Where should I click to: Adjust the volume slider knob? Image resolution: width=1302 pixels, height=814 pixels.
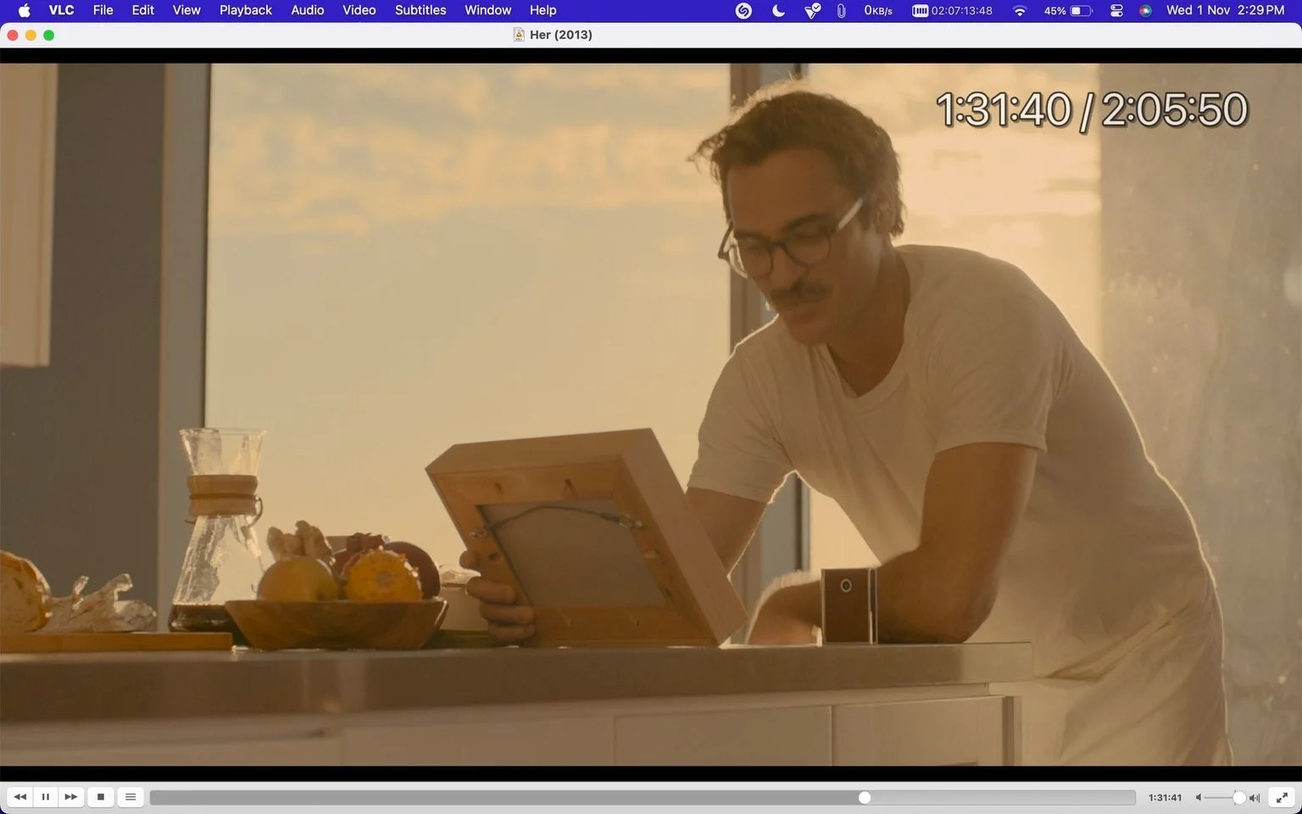pos(1239,798)
